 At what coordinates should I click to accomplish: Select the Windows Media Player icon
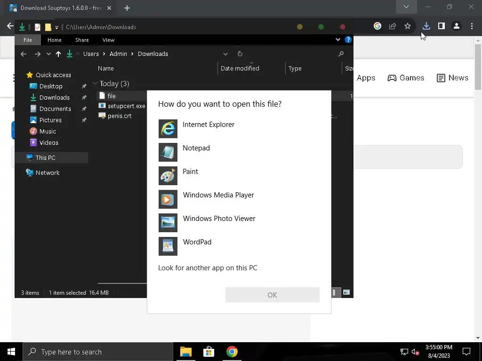point(168,199)
